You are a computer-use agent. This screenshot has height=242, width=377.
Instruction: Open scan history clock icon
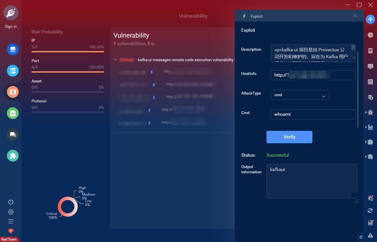point(370,35)
